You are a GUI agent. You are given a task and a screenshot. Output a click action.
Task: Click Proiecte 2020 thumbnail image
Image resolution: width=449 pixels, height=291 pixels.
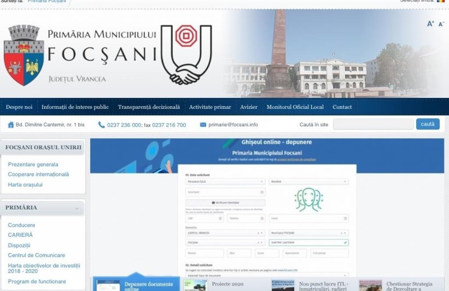point(195,286)
